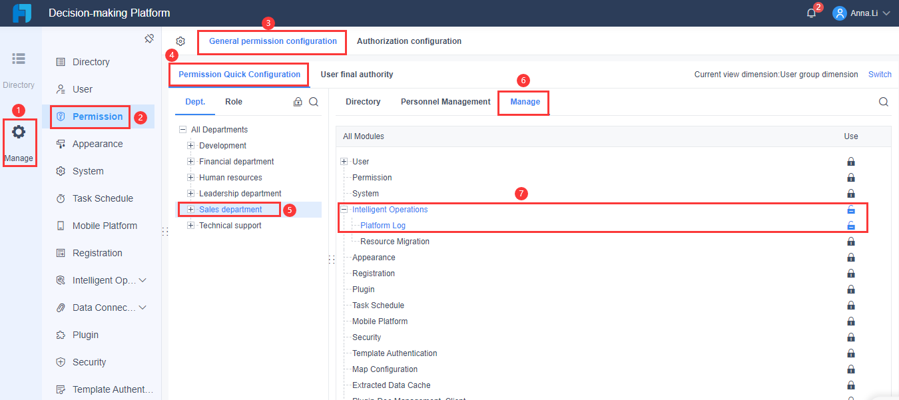Click the Switch link to change view dimension

pyautogui.click(x=880, y=75)
